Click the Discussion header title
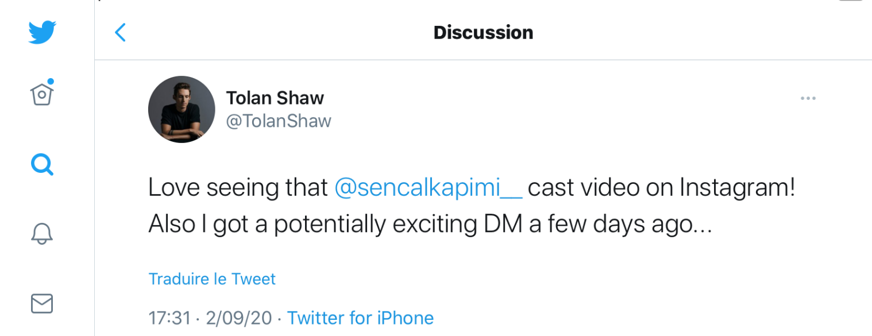The image size is (872, 336). click(x=483, y=33)
